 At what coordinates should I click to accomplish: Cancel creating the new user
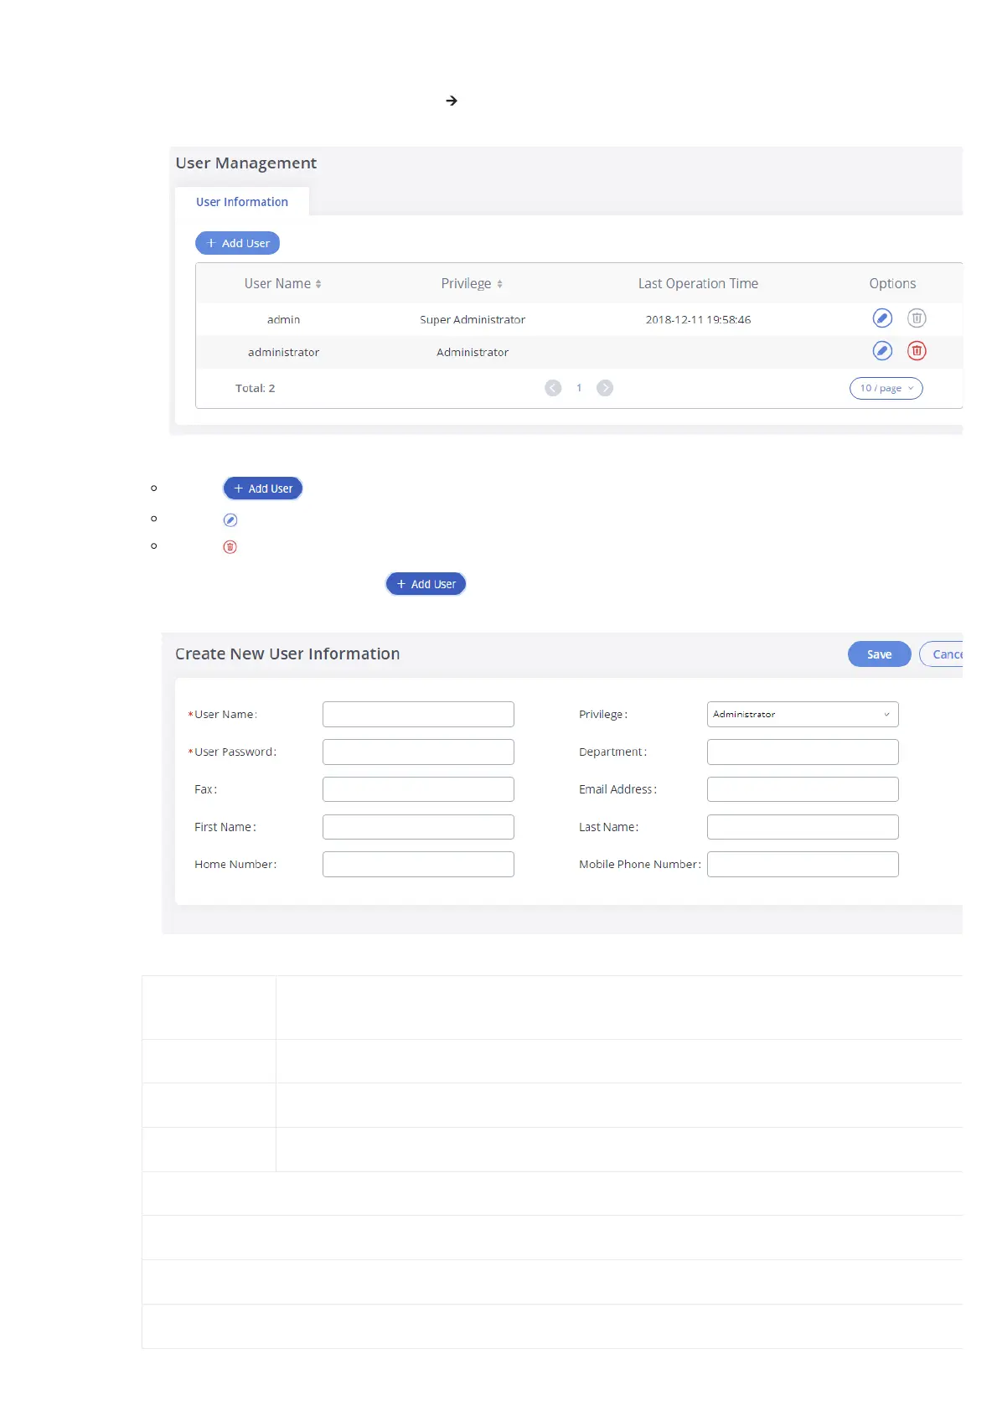(x=941, y=654)
